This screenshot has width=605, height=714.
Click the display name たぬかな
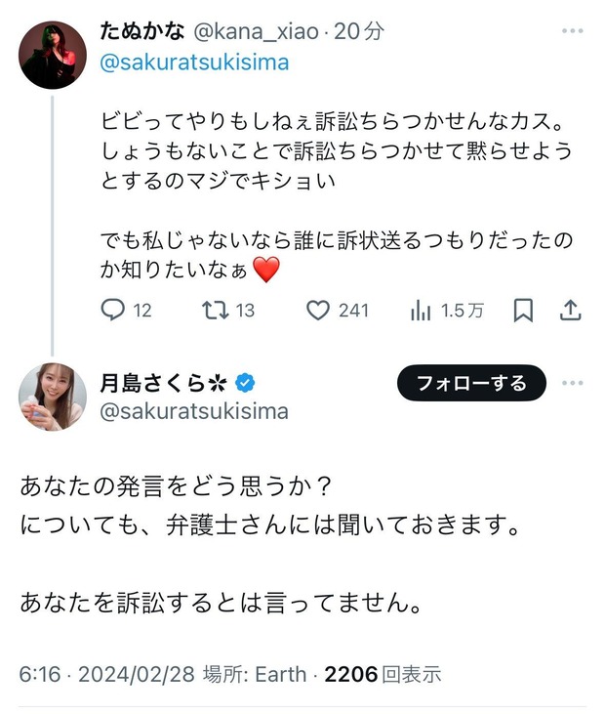tap(141, 31)
